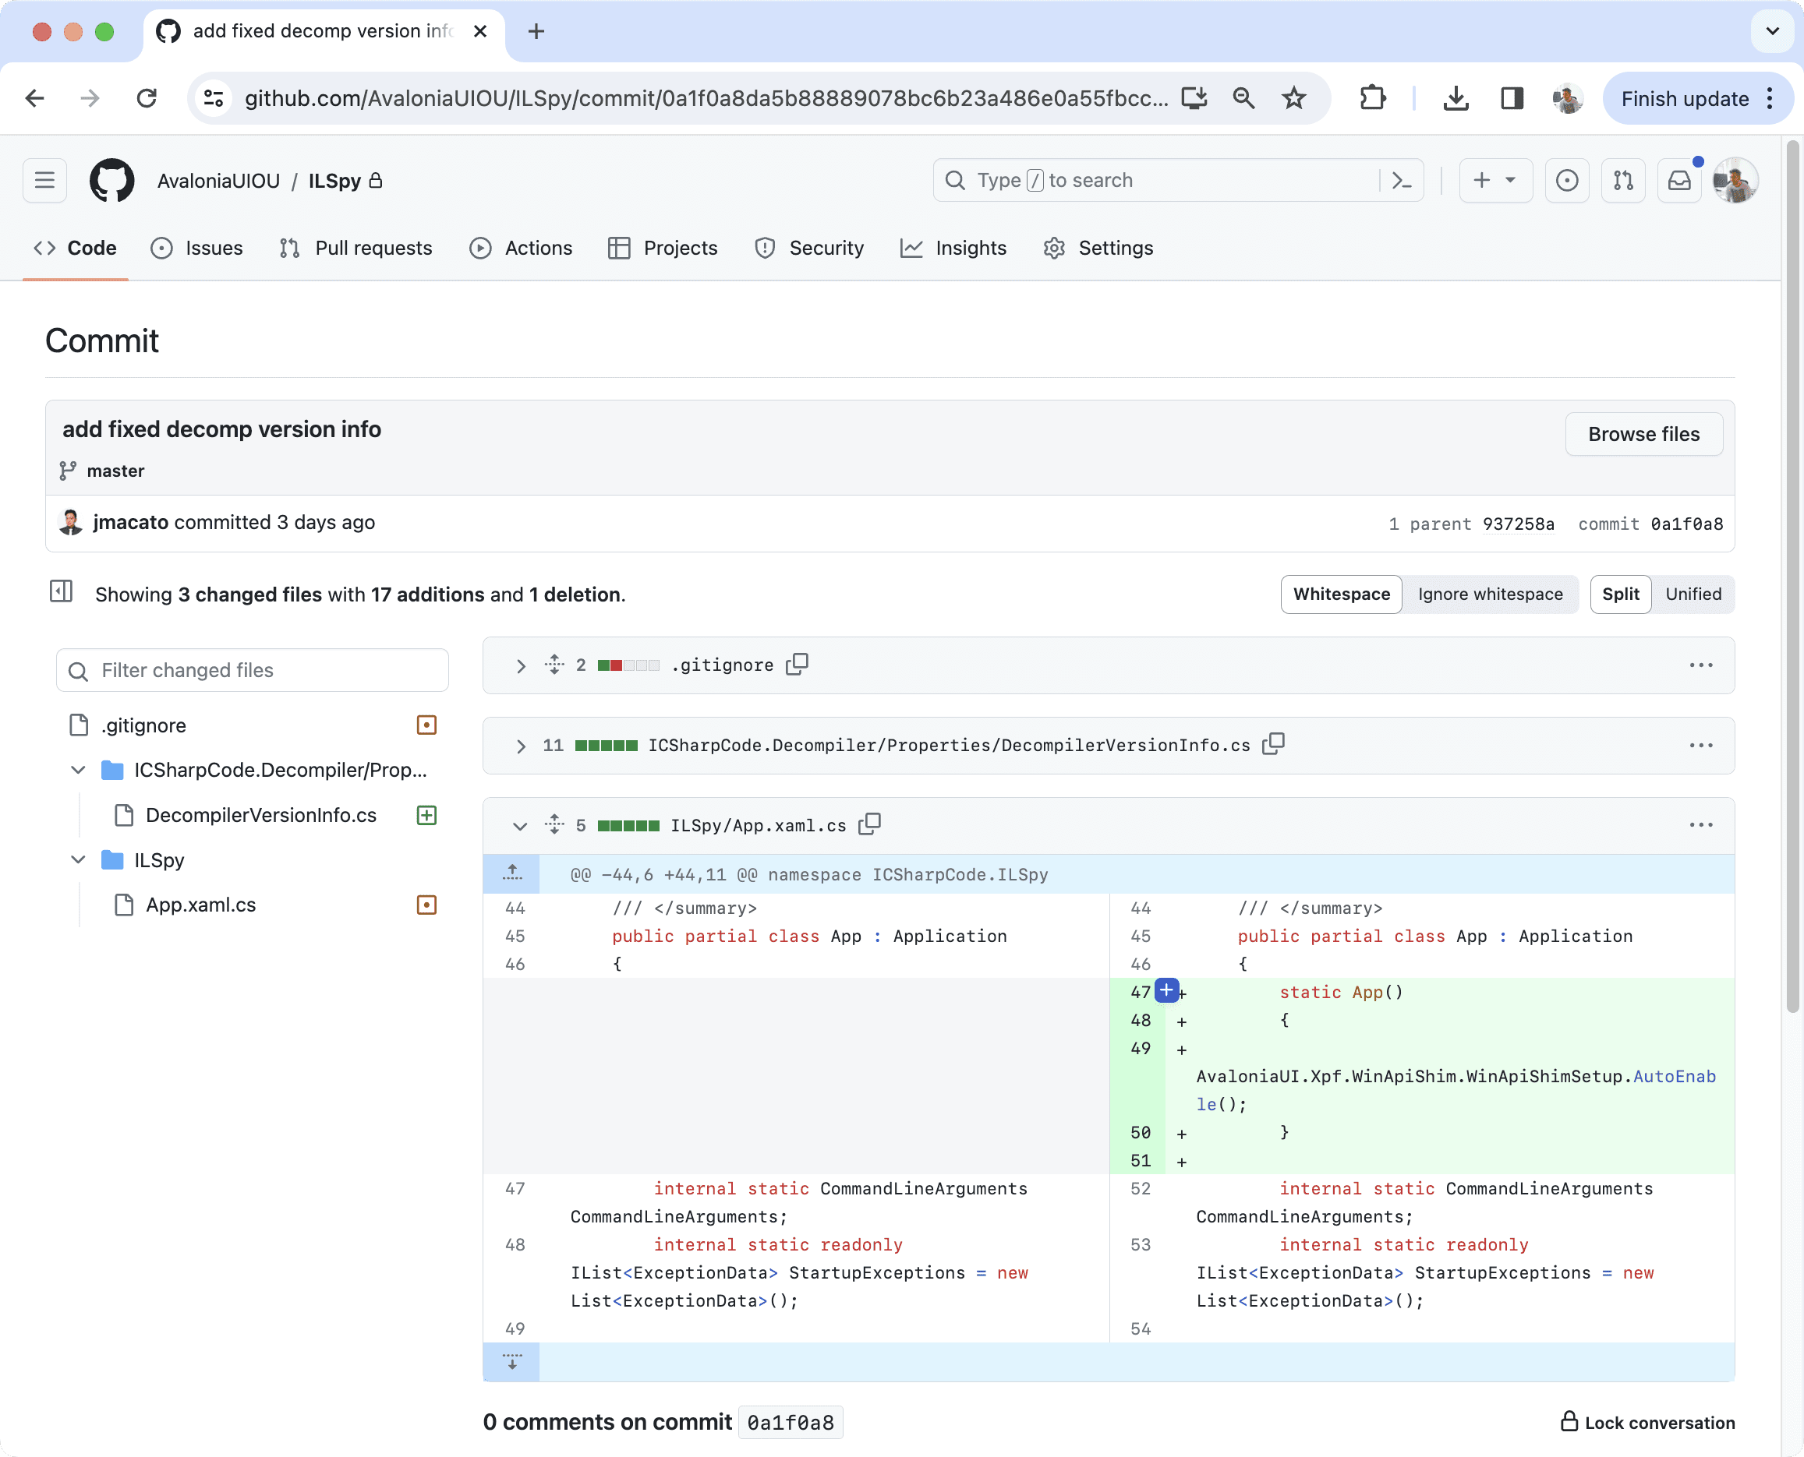Open the GitHub homepage logo
The height and width of the screenshot is (1457, 1804).
[x=111, y=181]
